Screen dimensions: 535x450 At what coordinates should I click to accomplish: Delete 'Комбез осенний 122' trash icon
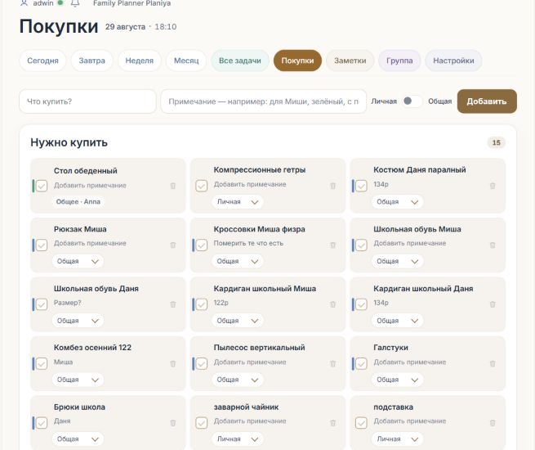[x=173, y=363]
